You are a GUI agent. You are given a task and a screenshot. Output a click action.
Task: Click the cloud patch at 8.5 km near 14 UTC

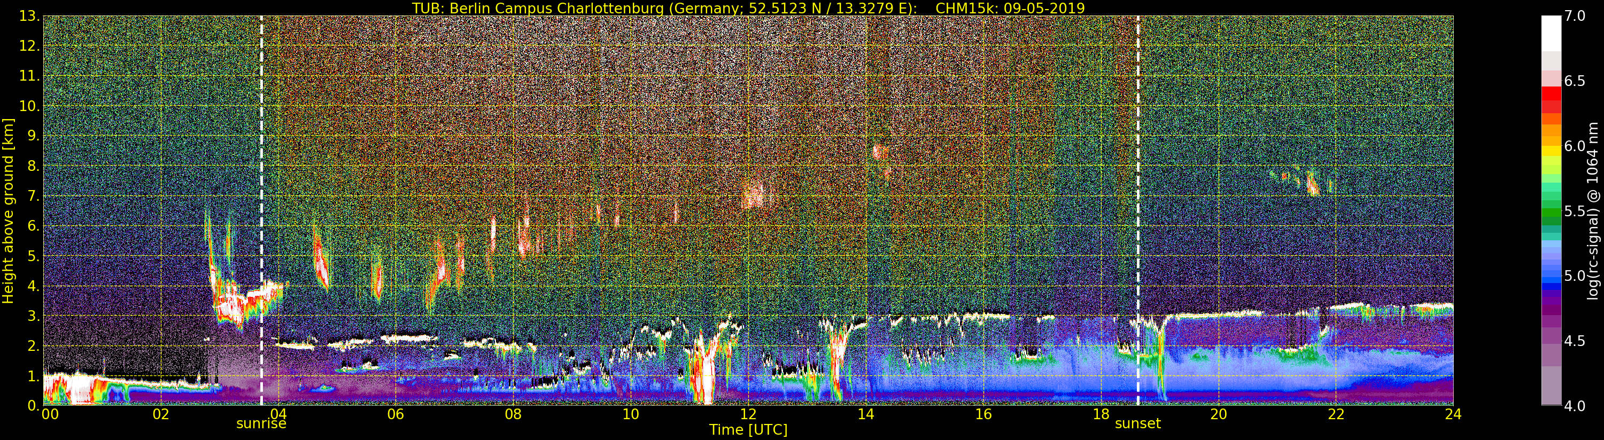pos(880,152)
